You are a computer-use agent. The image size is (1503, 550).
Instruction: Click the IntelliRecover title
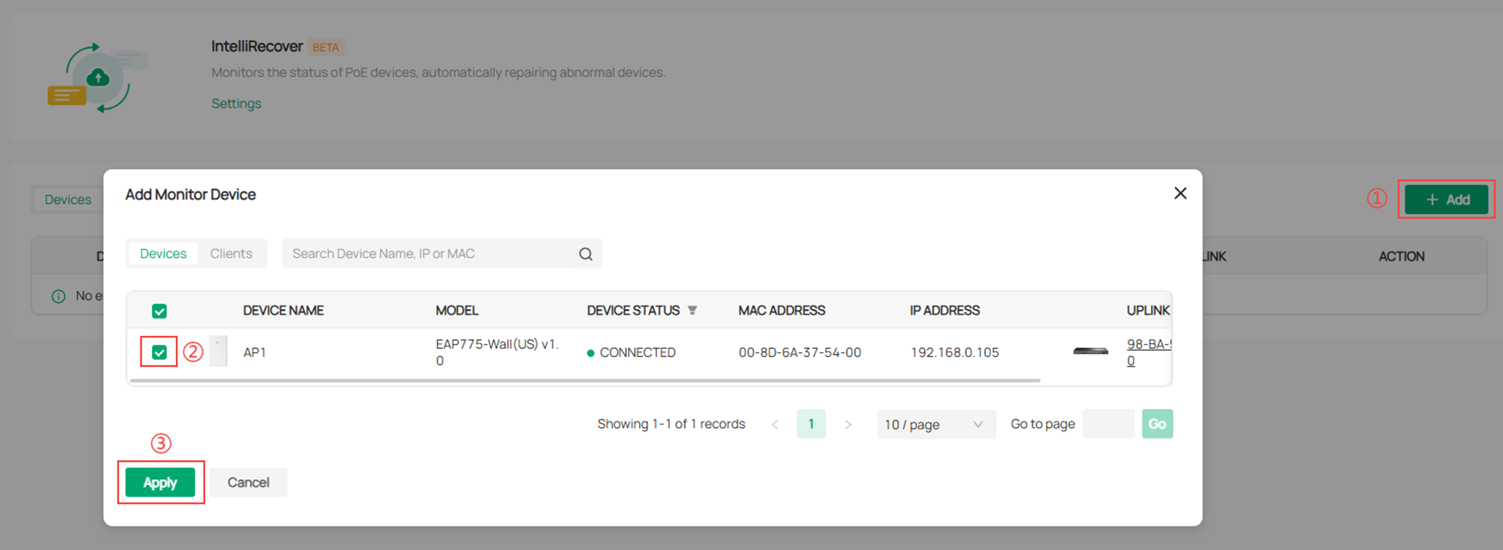[257, 46]
